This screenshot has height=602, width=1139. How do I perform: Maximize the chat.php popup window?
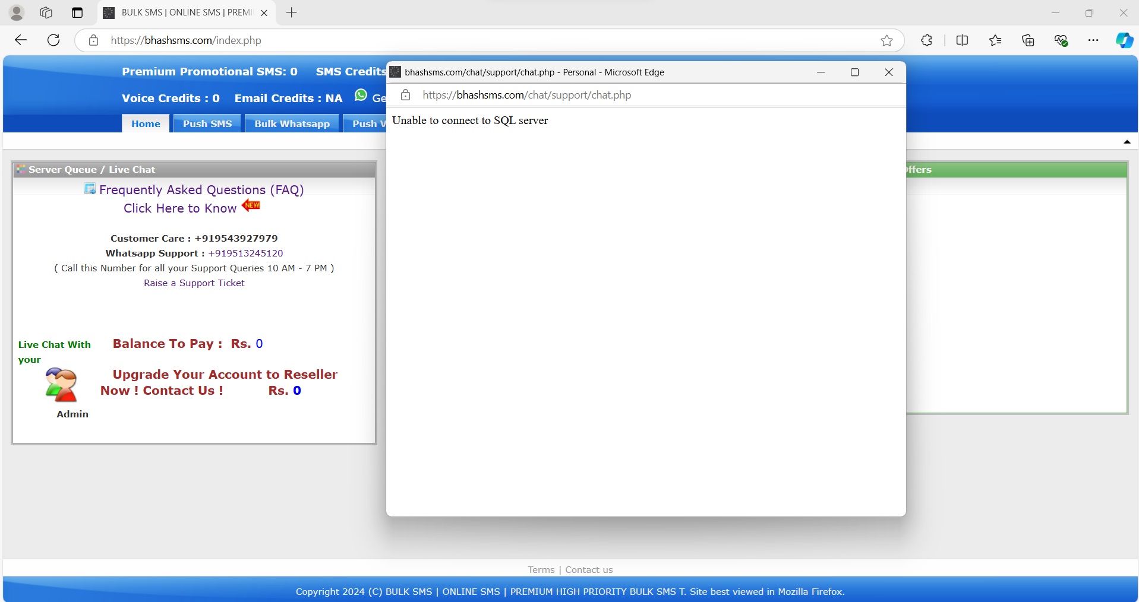(x=855, y=72)
